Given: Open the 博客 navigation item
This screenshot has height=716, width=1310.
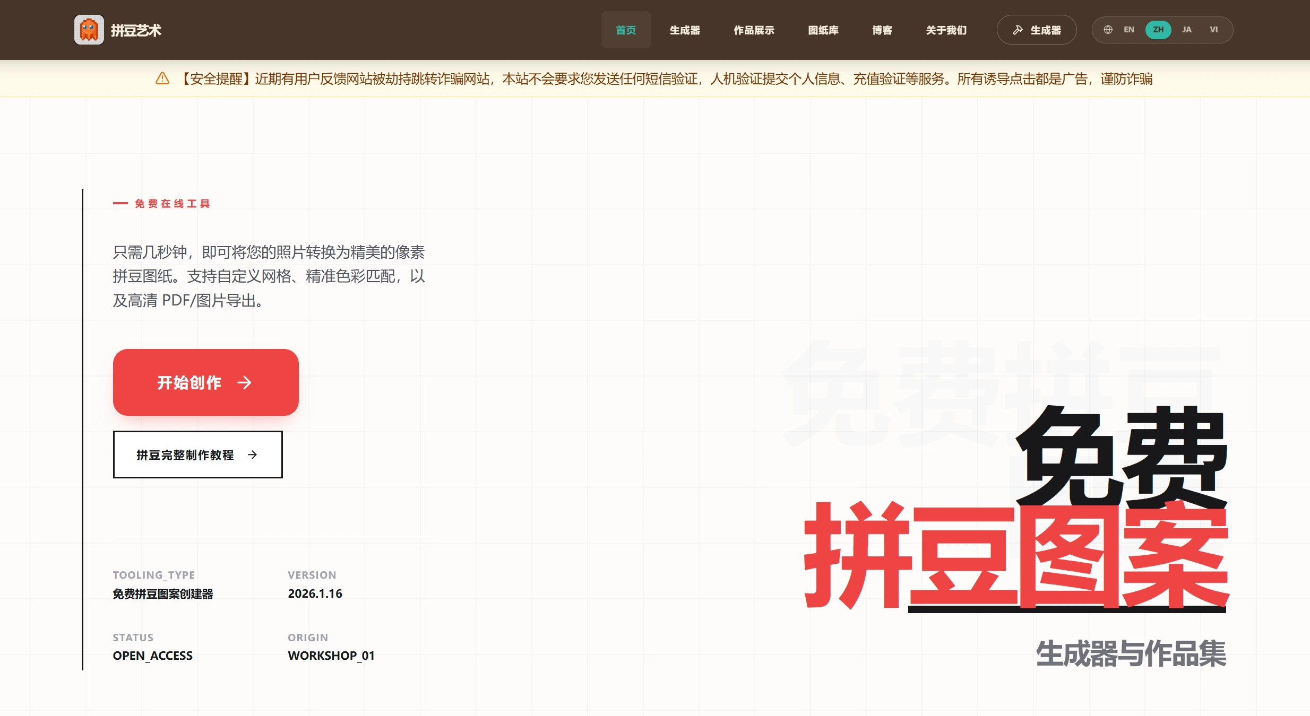Looking at the screenshot, I should pyautogui.click(x=882, y=30).
